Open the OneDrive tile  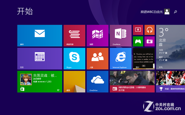coord(97,82)
